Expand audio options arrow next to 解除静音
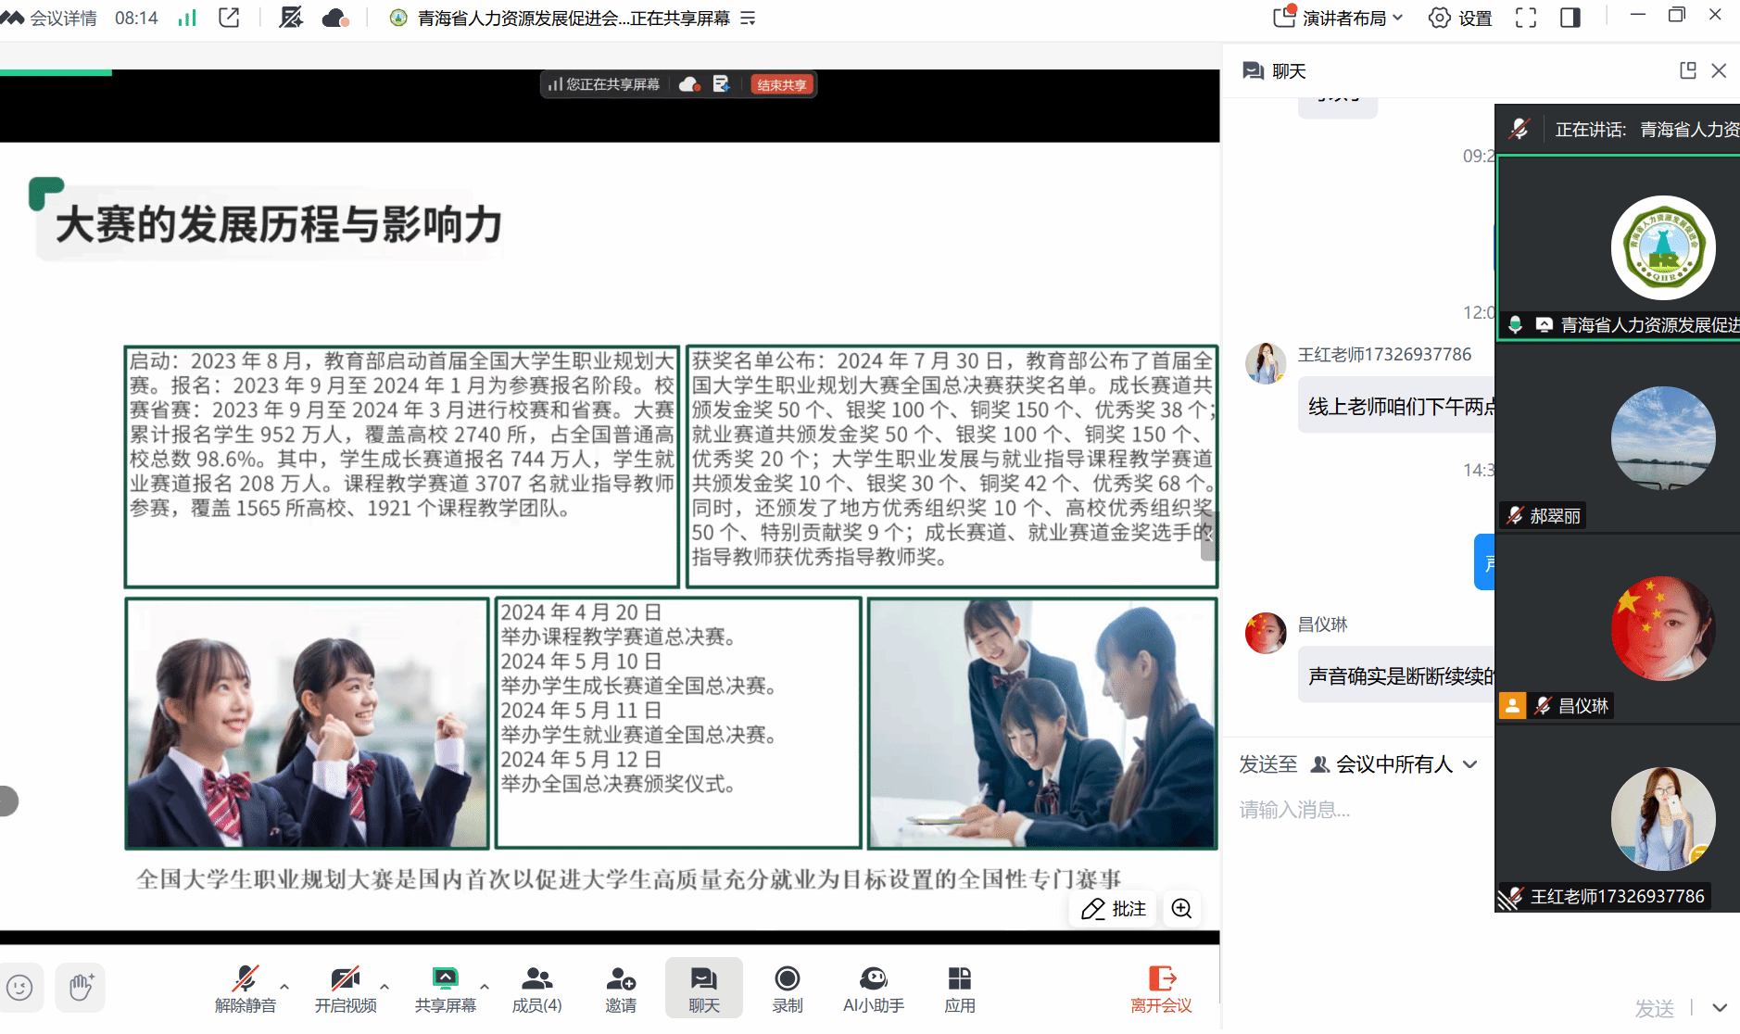This screenshot has width=1740, height=1034. pyautogui.click(x=284, y=987)
